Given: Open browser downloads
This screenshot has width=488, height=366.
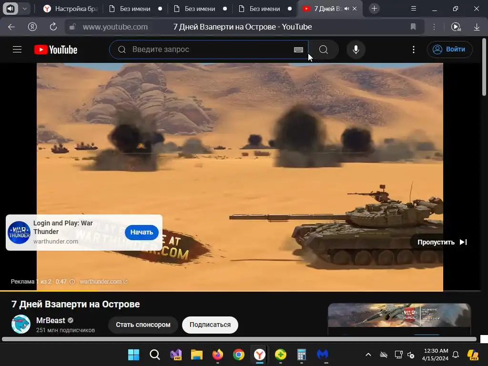Looking at the screenshot, I should 477,27.
